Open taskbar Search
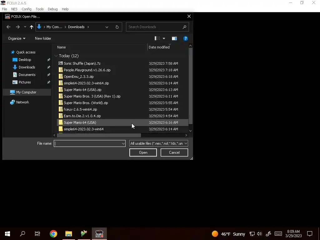This screenshot has height=240, width=320. 22,234
